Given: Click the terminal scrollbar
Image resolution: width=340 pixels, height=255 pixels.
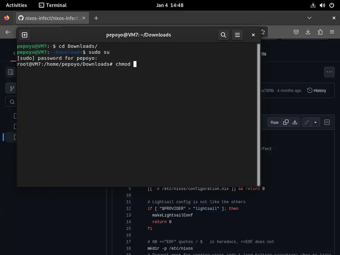Looking at the screenshot, I should [258, 115].
